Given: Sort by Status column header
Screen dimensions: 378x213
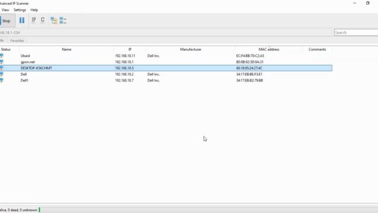Looking at the screenshot, I should tap(6, 49).
